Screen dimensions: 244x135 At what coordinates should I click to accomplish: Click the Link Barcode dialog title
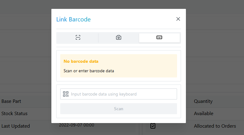click(x=73, y=19)
